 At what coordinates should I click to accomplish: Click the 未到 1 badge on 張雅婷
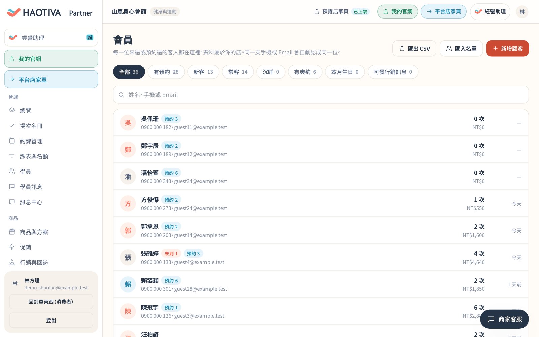pos(171,254)
